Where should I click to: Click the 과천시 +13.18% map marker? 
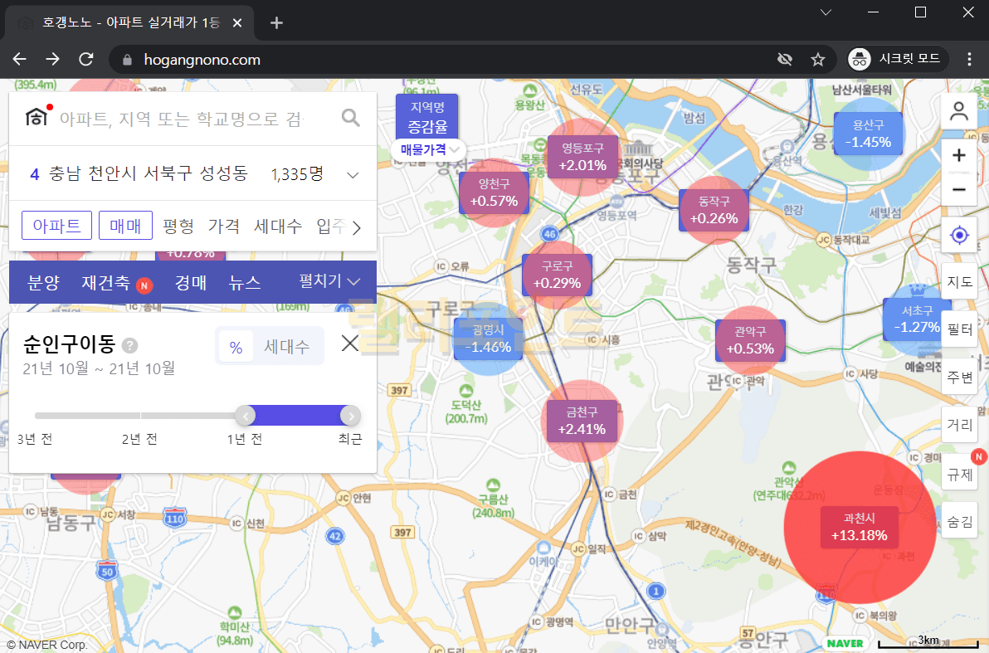point(859,527)
